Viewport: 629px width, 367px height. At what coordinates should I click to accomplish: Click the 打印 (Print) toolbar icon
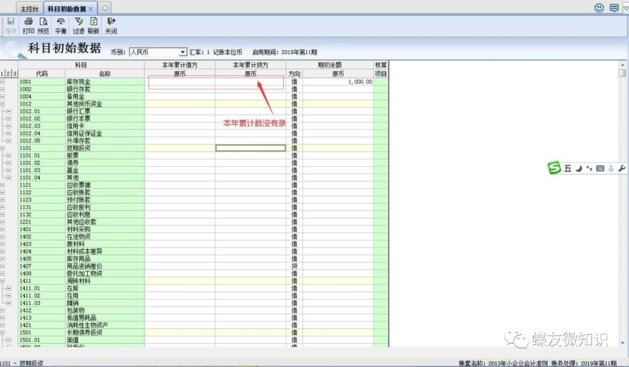tap(28, 25)
